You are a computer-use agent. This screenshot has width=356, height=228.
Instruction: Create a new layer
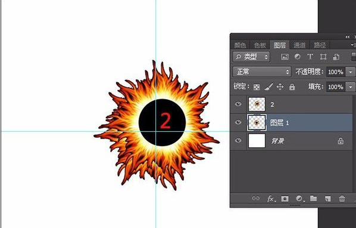pos(327,199)
